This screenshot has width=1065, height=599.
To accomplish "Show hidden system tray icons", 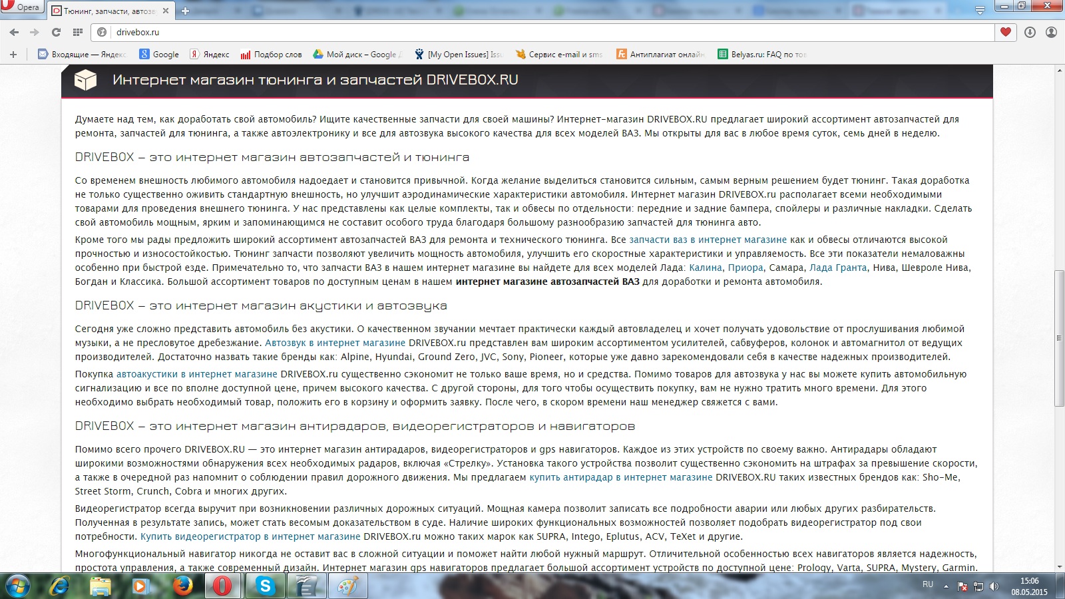I will pyautogui.click(x=946, y=586).
